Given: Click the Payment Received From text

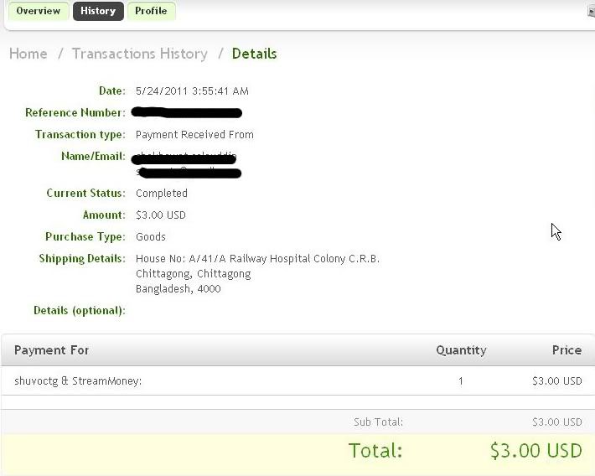Looking at the screenshot, I should coord(194,135).
